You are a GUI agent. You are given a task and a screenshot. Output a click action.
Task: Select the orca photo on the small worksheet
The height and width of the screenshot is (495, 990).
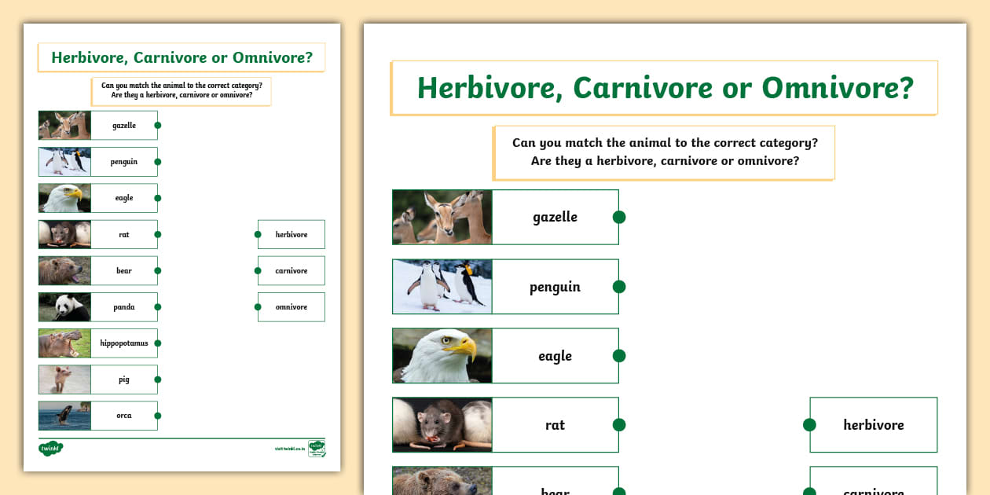click(x=64, y=416)
